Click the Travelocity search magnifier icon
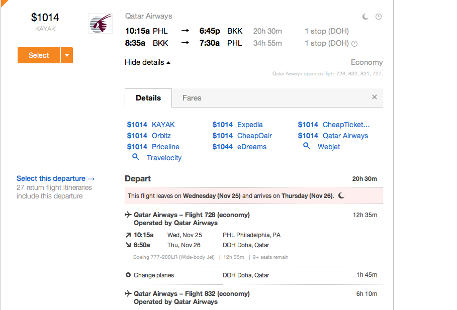 (135, 157)
